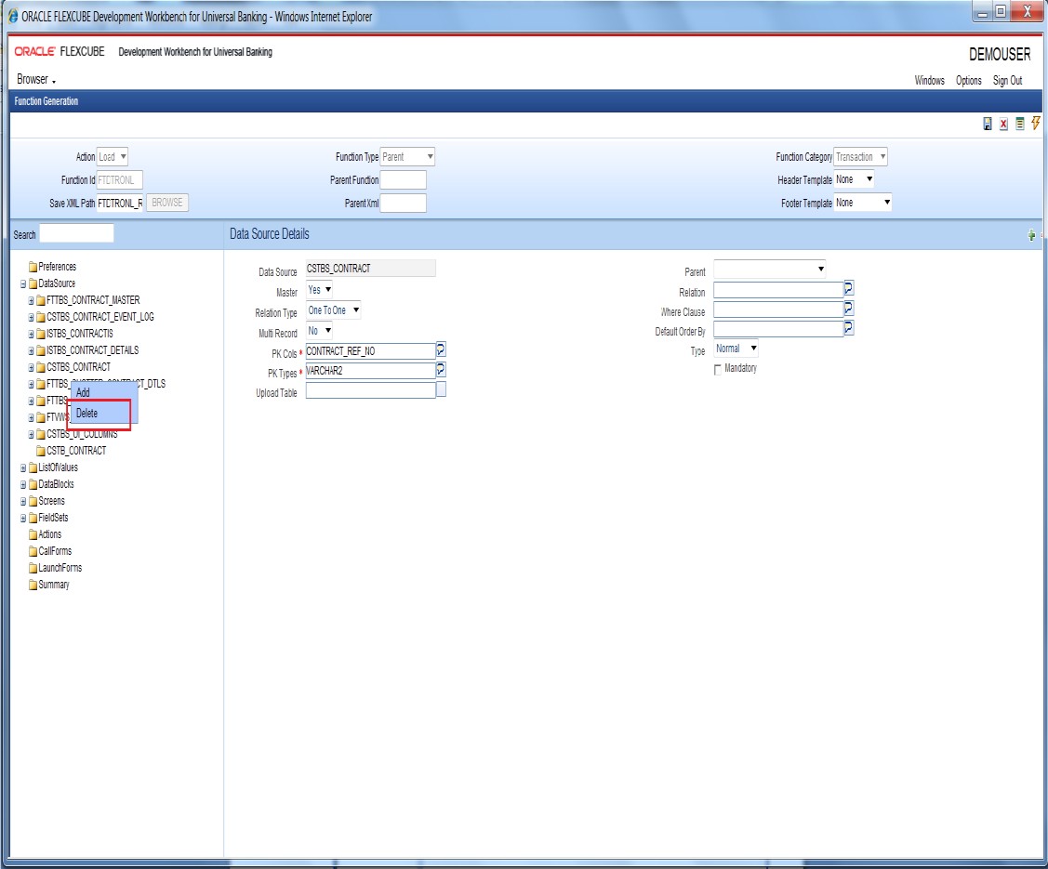This screenshot has width=1048, height=869.
Task: Click the Search input field
Action: [x=76, y=233]
